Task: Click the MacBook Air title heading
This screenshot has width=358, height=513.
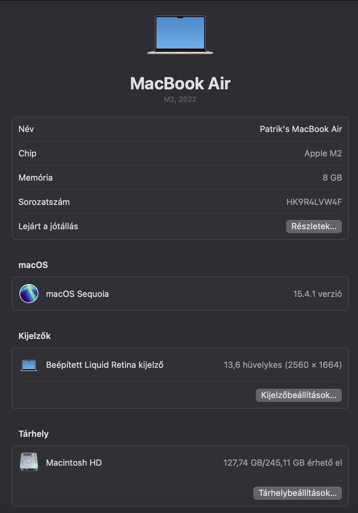Action: (180, 83)
